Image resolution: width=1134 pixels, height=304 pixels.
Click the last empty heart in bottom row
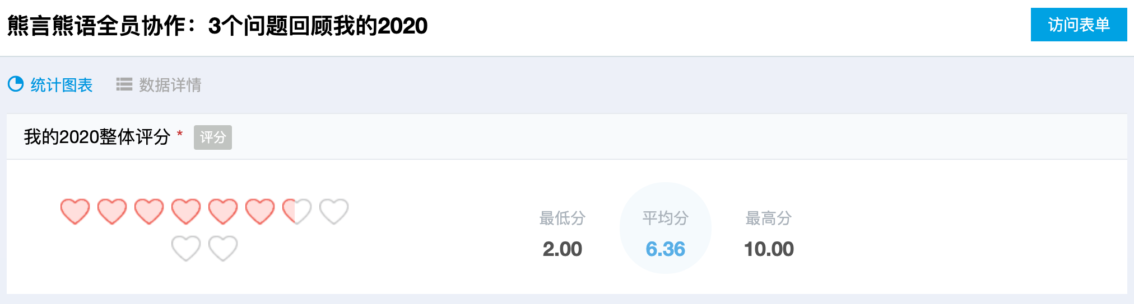(x=223, y=249)
